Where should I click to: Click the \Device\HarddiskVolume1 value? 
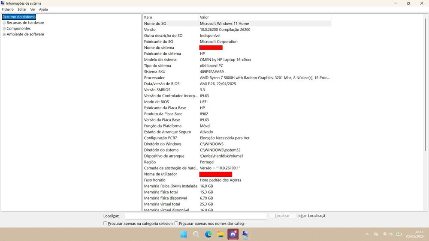[x=222, y=156]
